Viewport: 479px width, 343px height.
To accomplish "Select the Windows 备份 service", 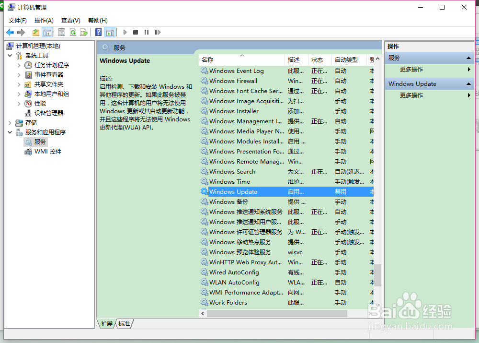I will pyautogui.click(x=228, y=202).
